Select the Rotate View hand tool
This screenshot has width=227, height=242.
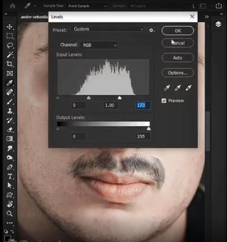[x=10, y=204]
